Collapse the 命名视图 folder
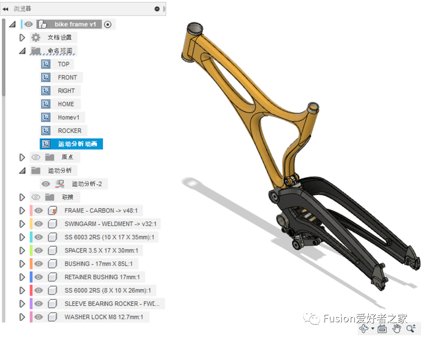This screenshot has width=421, height=337. 22,51
